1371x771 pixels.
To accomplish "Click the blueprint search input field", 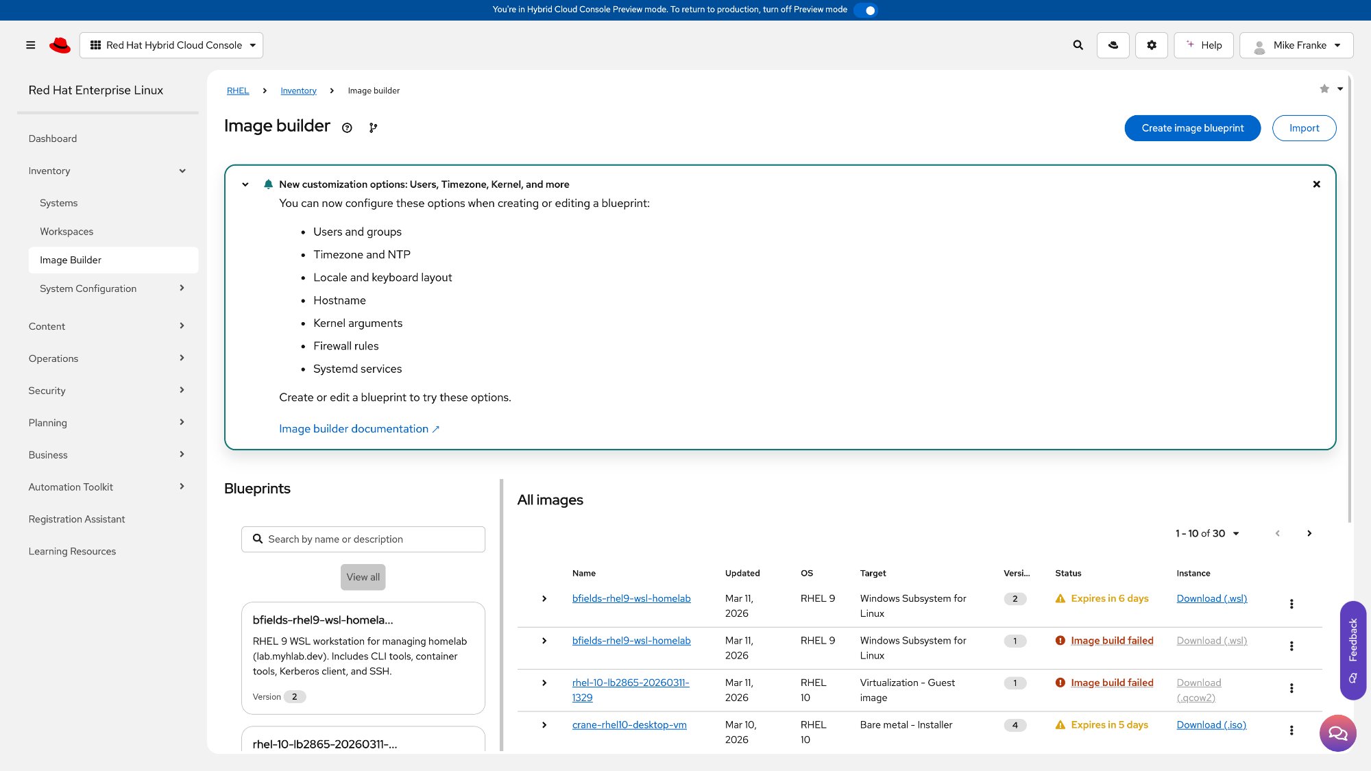I will pyautogui.click(x=363, y=539).
